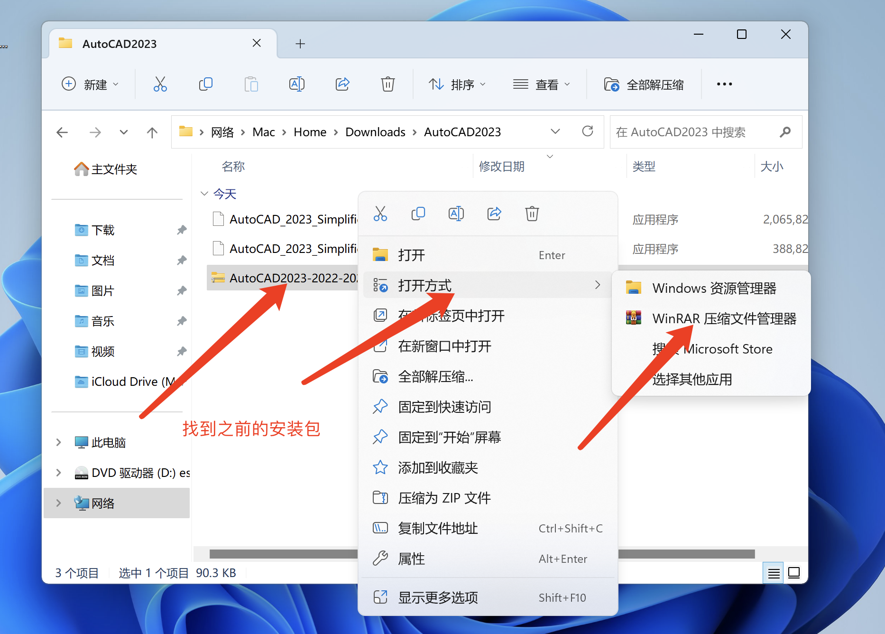
Task: Click 网络 in the breadcrumb path
Action: [222, 132]
